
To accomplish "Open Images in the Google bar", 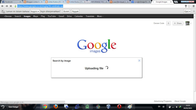I will (x=27, y=16).
